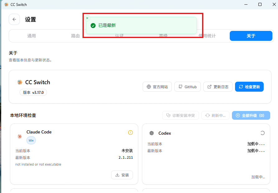Image resolution: width=278 pixels, height=193 pixels.
Task: Click the Codex loading spinner
Action: click(x=262, y=133)
